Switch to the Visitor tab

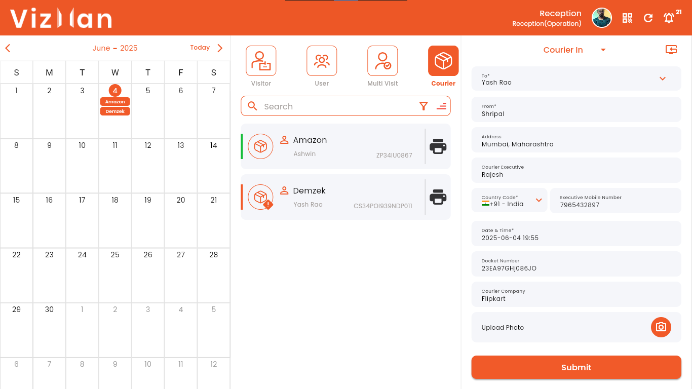261,61
